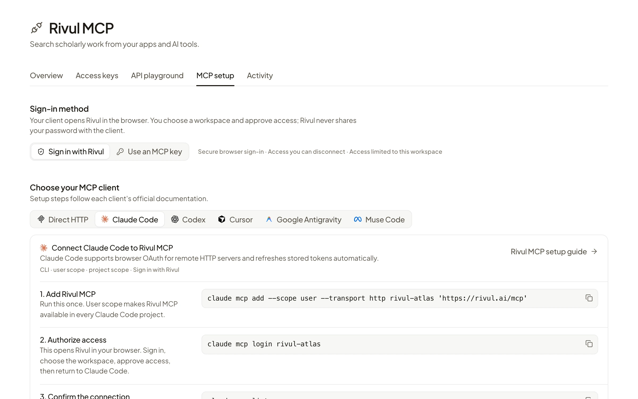Open the Access keys tab

click(97, 76)
